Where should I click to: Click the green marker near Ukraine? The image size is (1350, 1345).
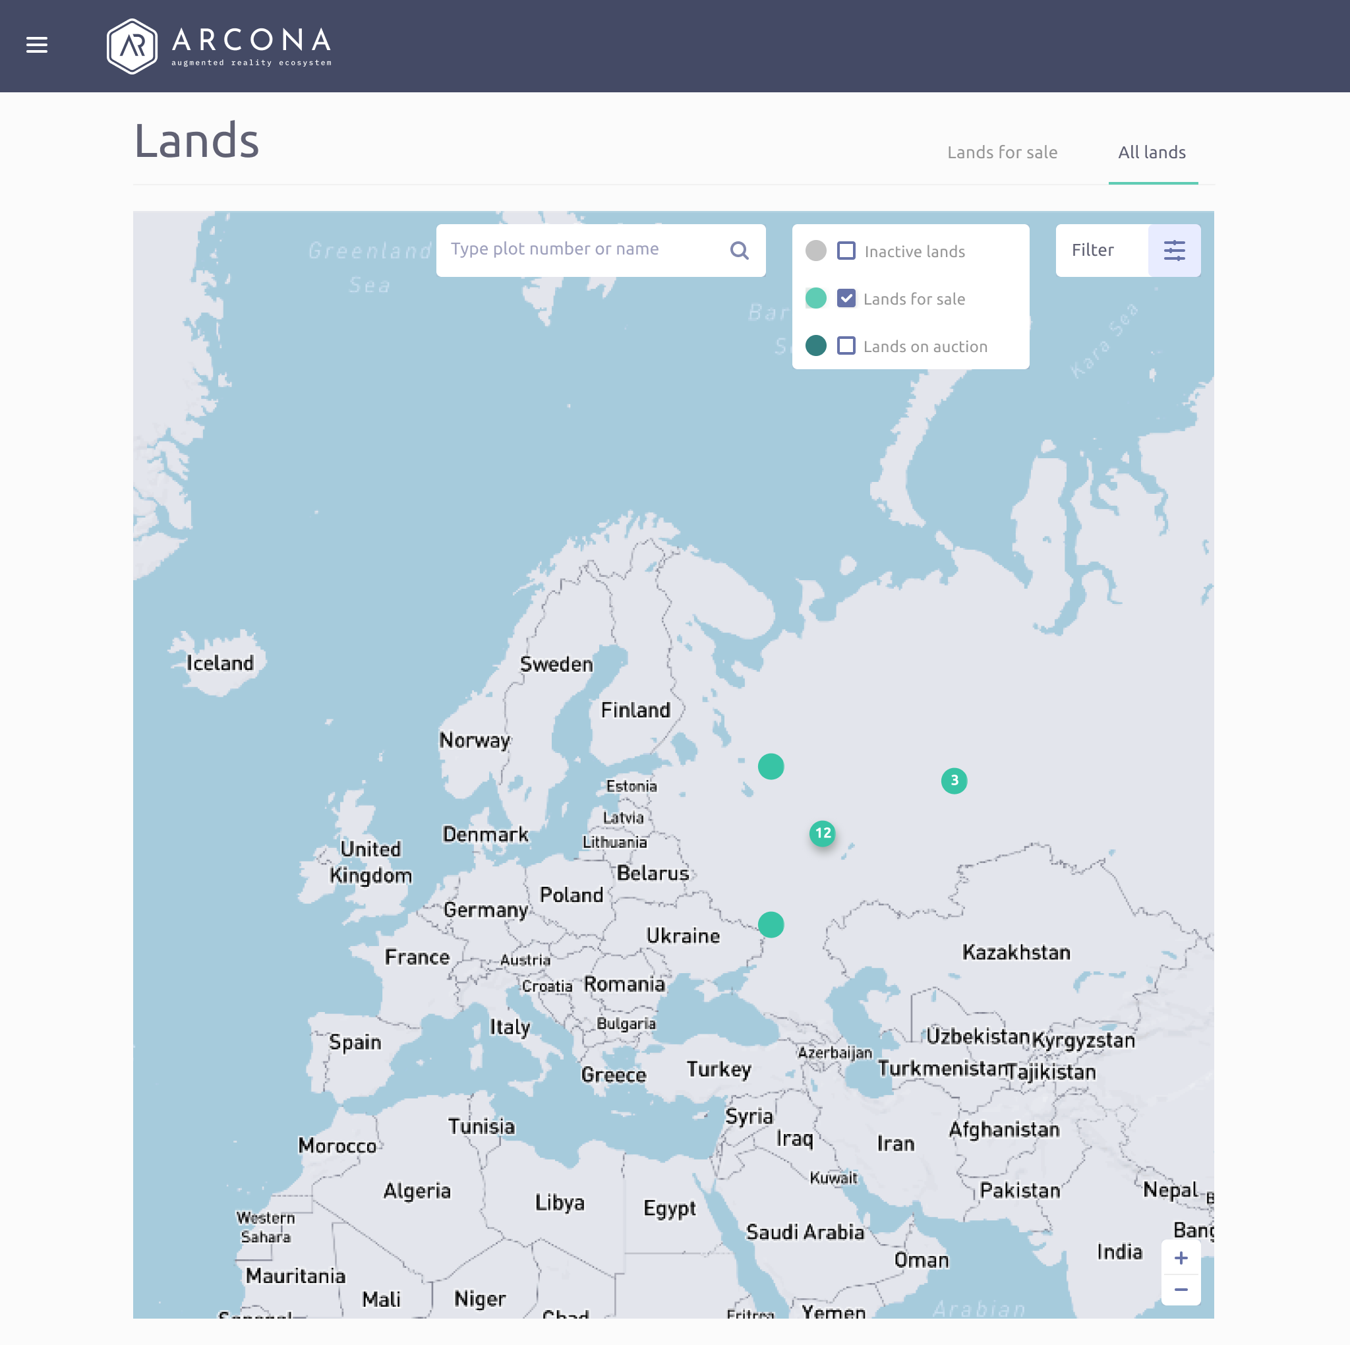[771, 925]
